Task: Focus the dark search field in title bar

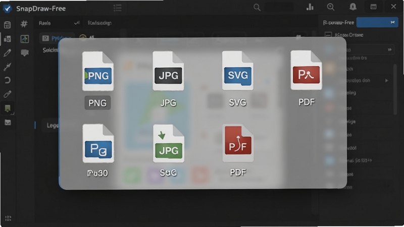Action: [279, 7]
